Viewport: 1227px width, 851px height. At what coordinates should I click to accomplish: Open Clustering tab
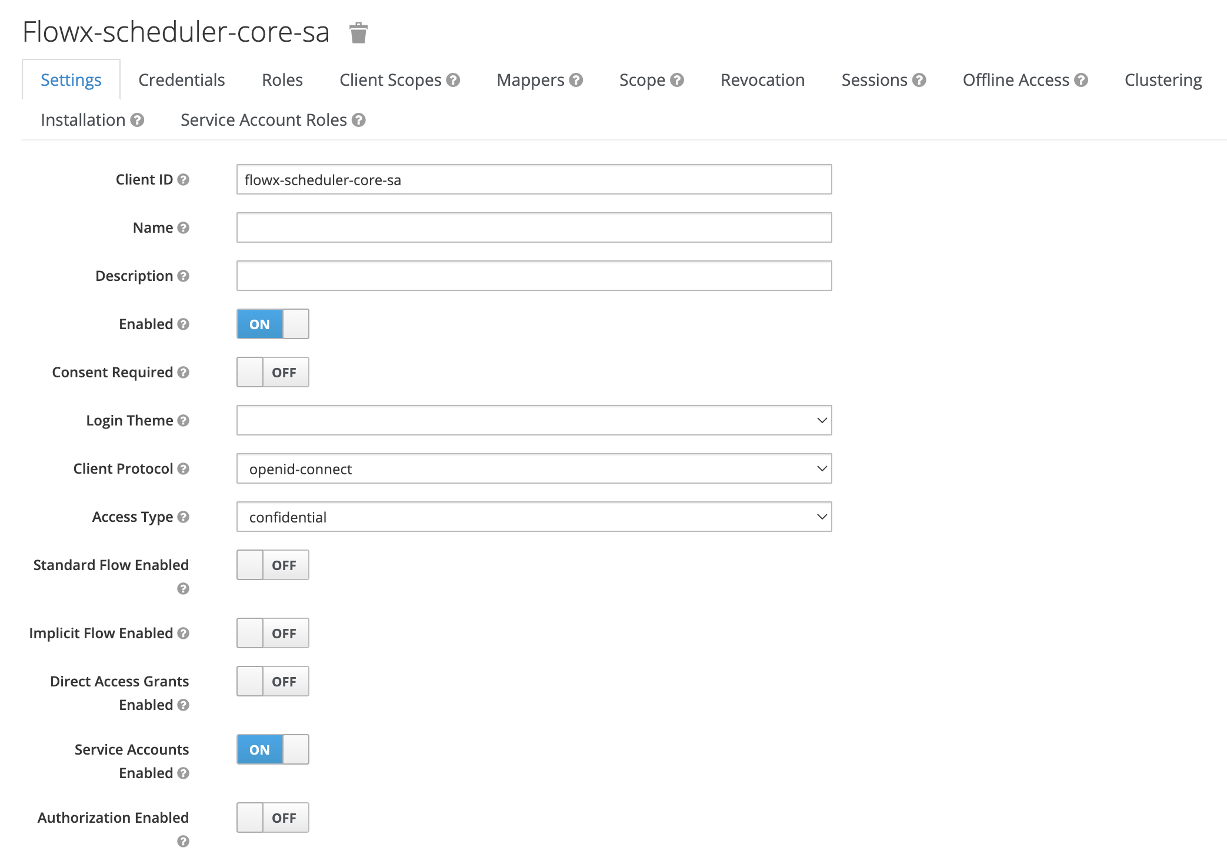point(1163,80)
